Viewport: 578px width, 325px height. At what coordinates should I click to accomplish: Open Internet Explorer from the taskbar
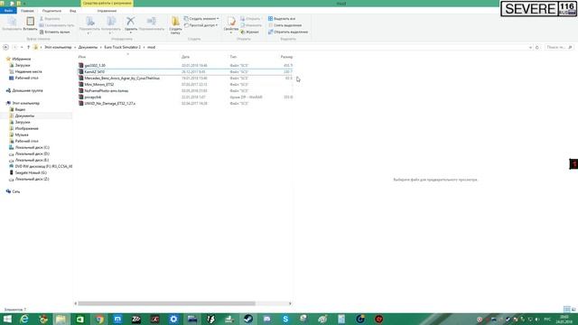coord(24,319)
